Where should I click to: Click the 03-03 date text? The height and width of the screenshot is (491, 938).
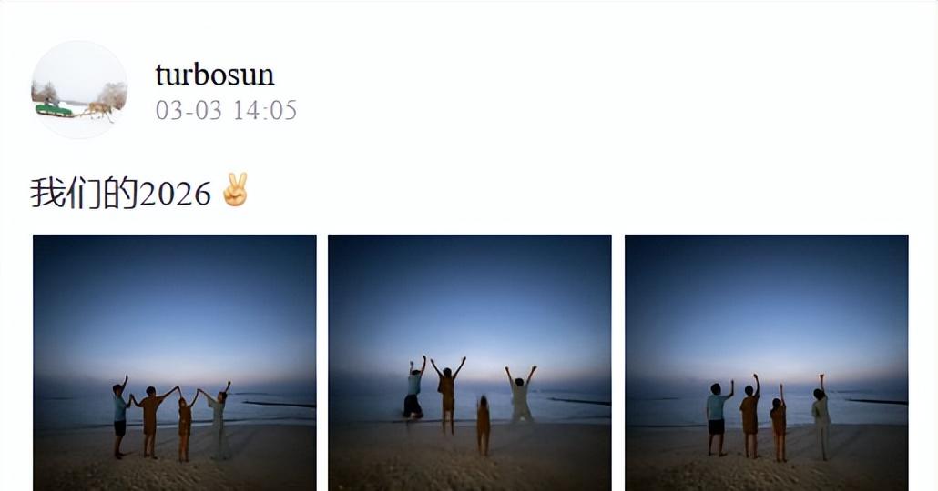point(189,111)
